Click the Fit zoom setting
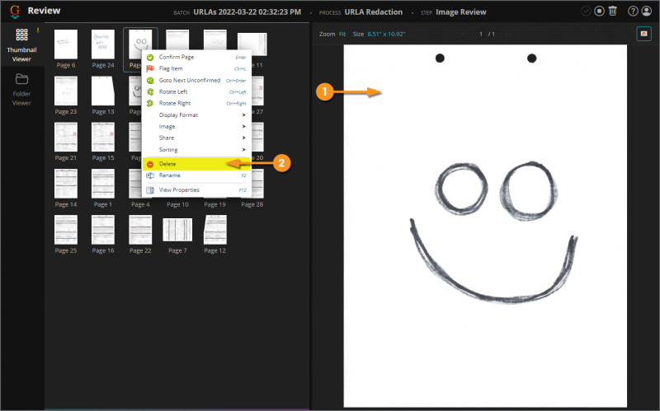 [x=342, y=34]
